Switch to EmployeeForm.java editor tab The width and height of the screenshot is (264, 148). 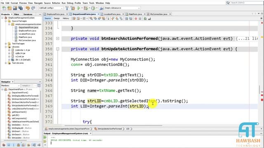click(56, 14)
